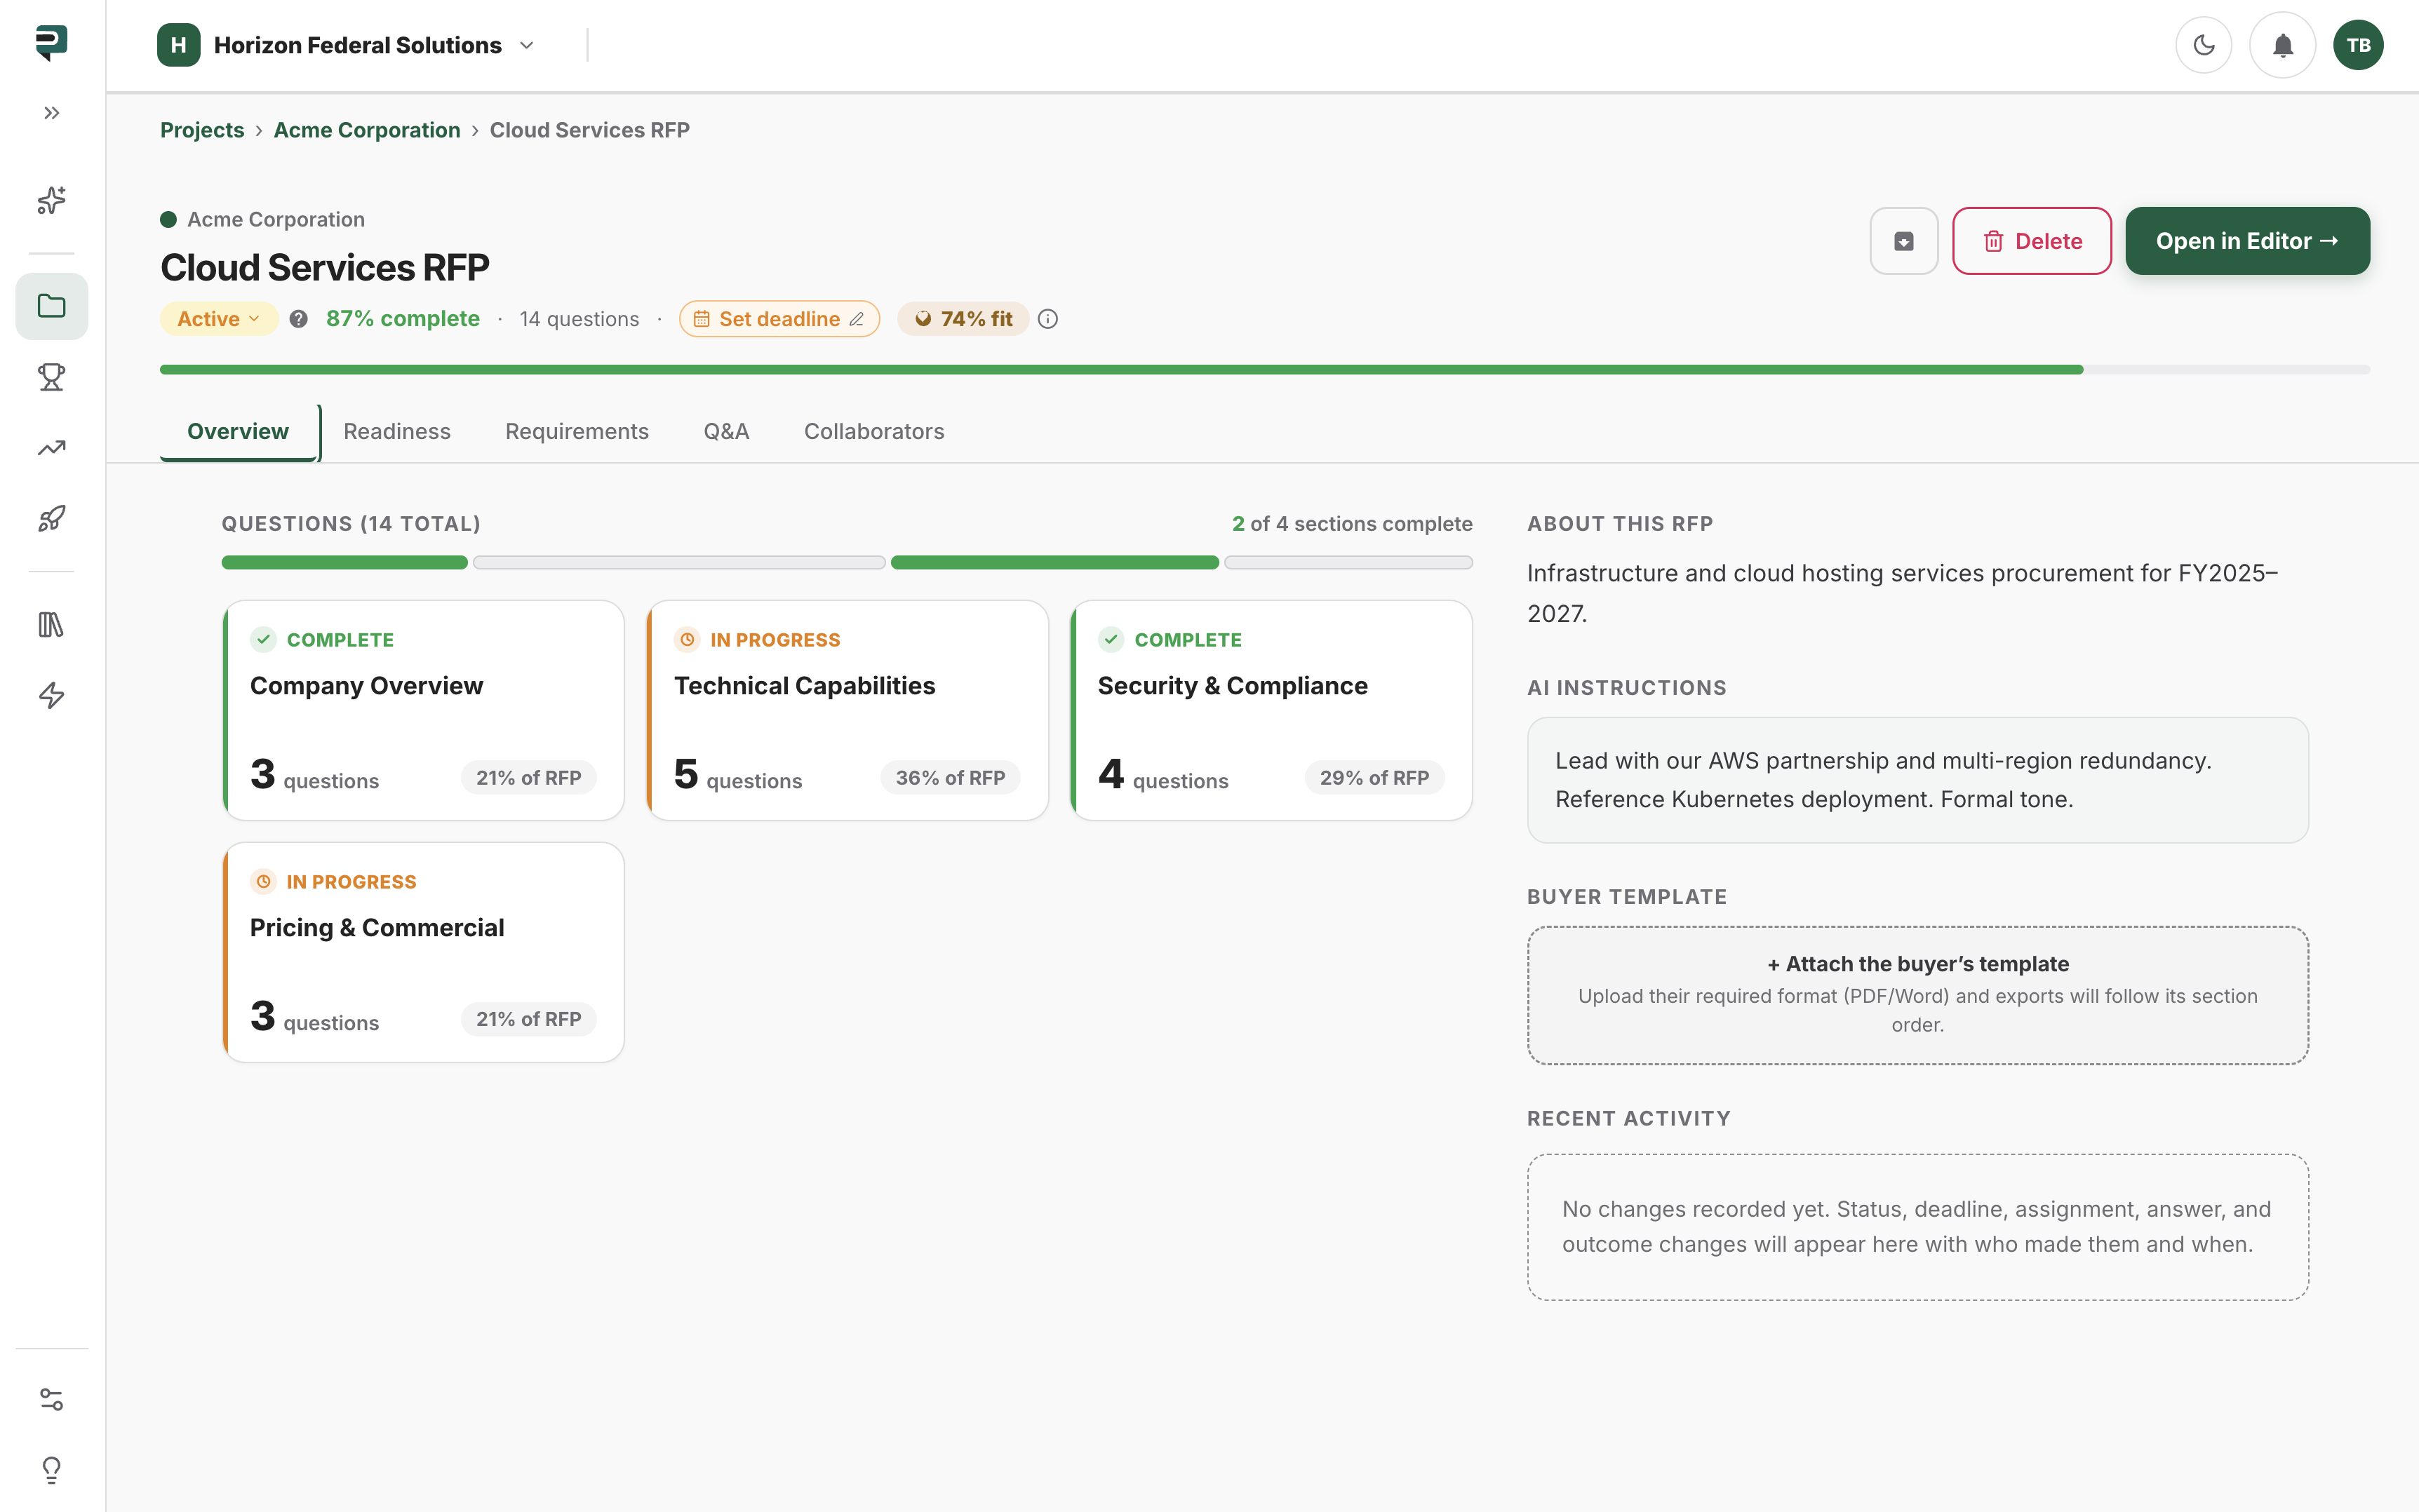
Task: Open the Company Overview section card
Action: [x=424, y=710]
